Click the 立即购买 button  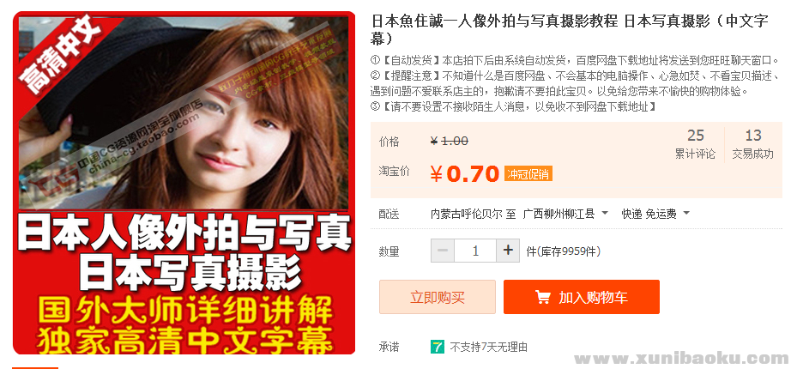tap(438, 297)
